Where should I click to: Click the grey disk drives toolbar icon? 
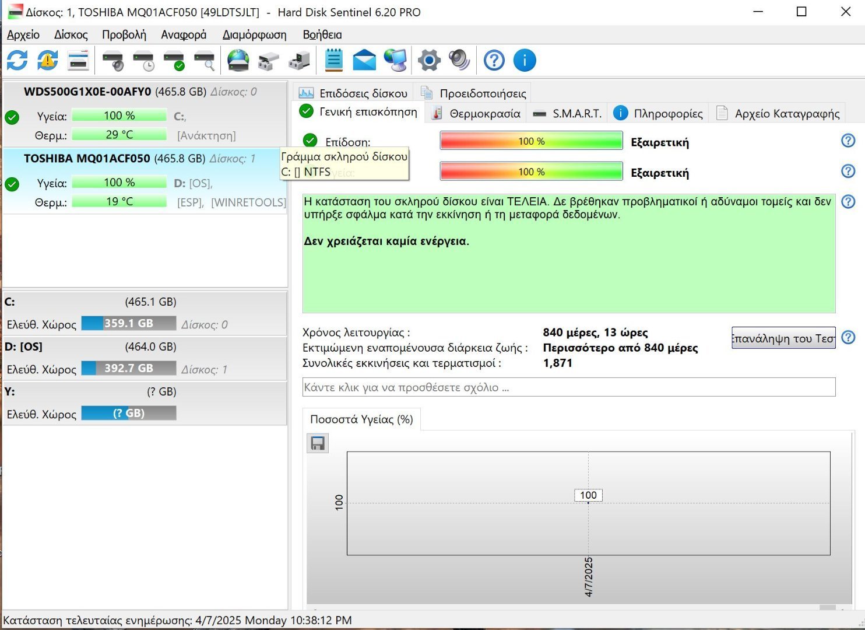tap(269, 60)
